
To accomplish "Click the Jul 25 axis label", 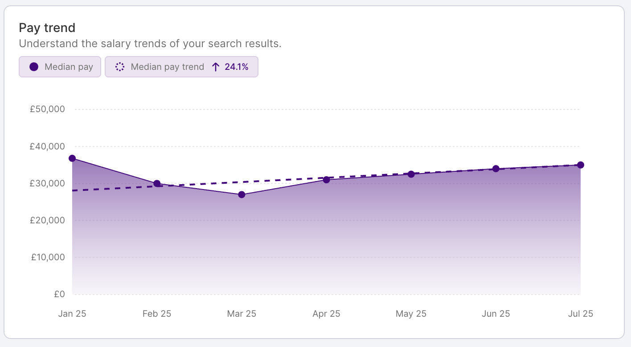I will click(580, 314).
